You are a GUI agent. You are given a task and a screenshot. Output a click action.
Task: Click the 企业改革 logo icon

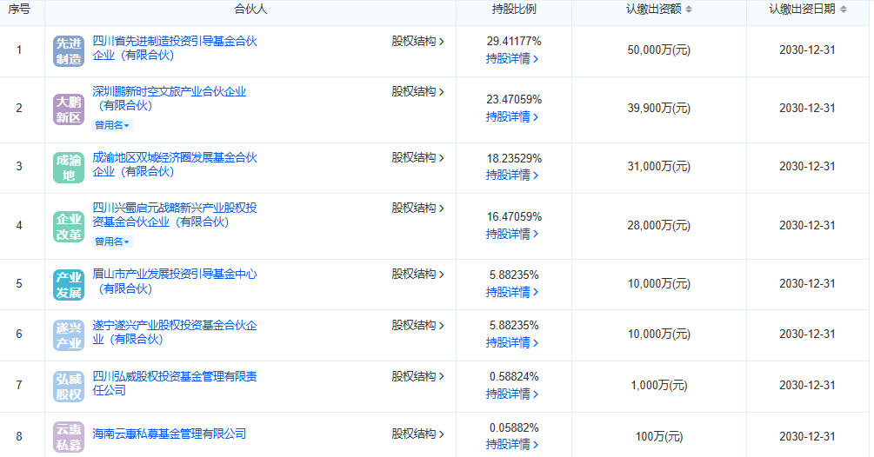coord(69,227)
